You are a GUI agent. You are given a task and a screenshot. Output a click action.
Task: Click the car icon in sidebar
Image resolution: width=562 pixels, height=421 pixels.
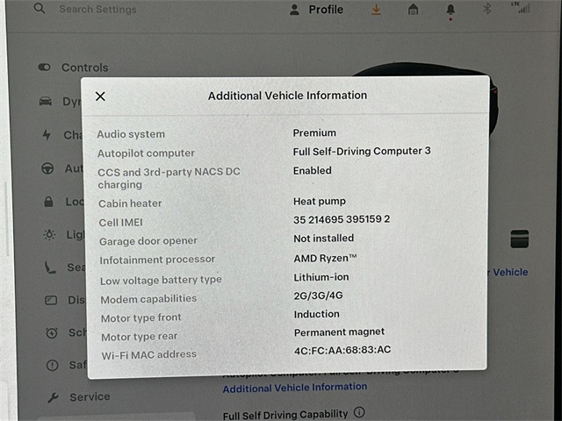coord(46,102)
